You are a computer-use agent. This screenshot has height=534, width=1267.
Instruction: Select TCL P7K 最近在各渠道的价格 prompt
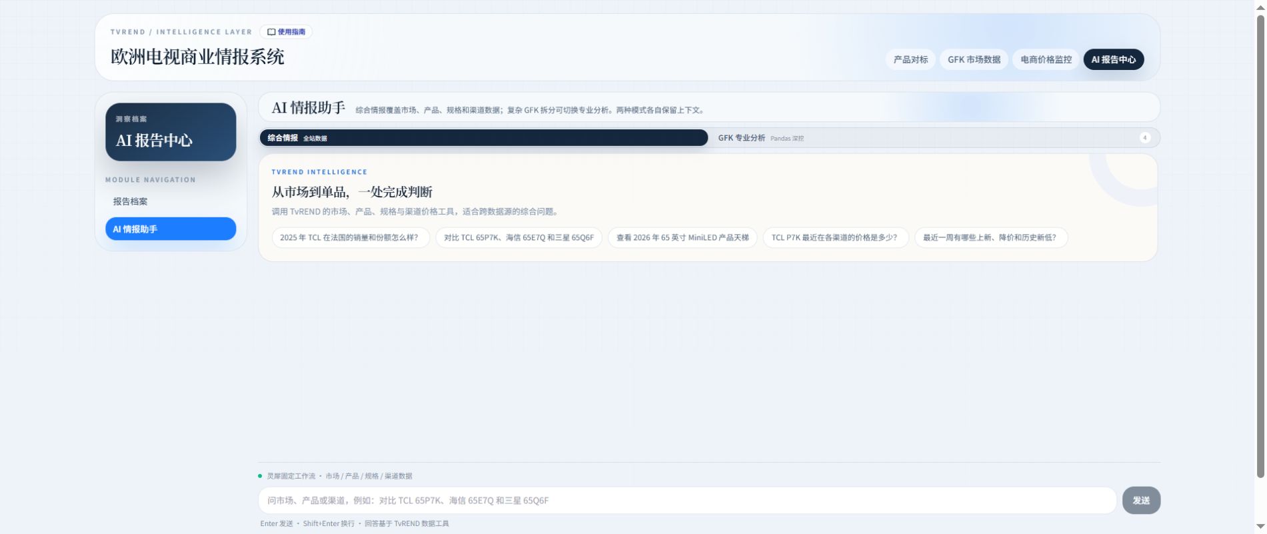[836, 237]
